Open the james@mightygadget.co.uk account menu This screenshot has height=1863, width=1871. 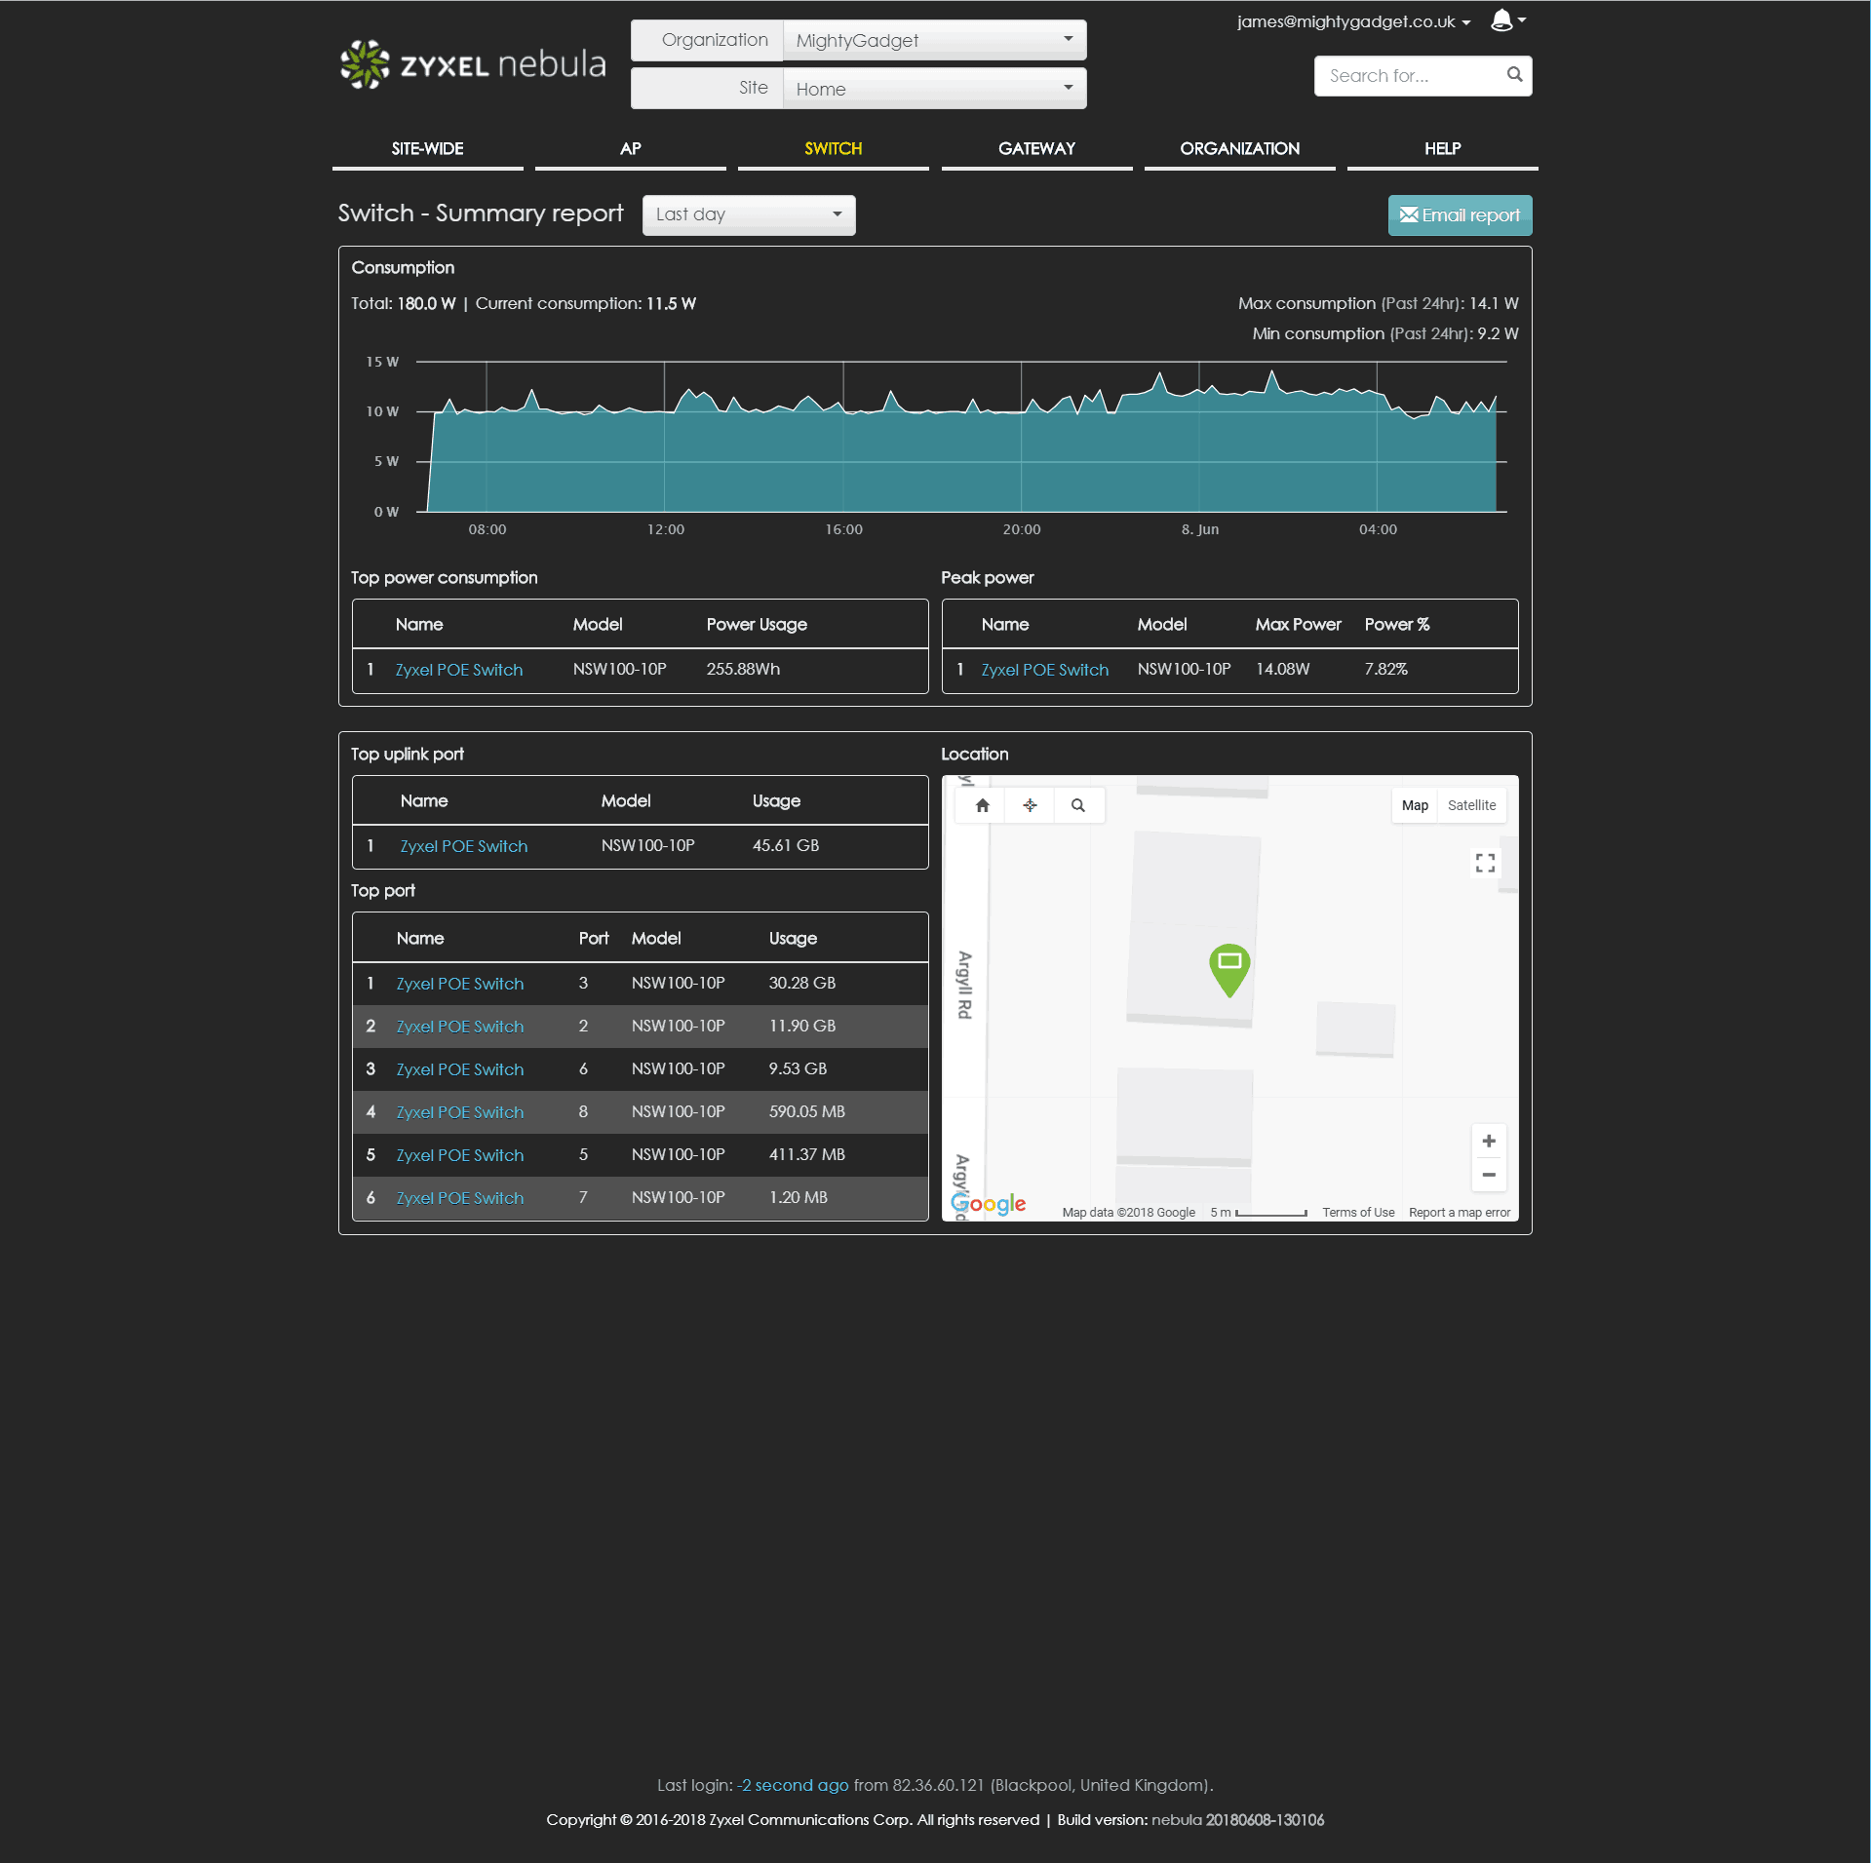coord(1352,21)
